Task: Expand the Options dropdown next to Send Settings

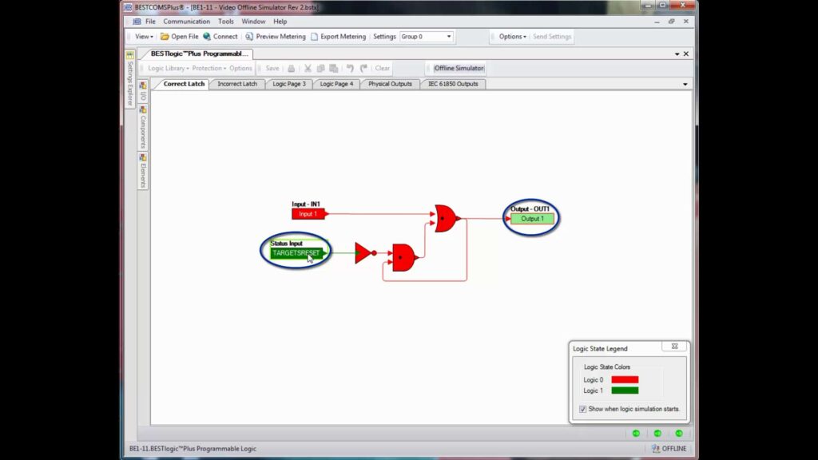Action: coord(512,37)
